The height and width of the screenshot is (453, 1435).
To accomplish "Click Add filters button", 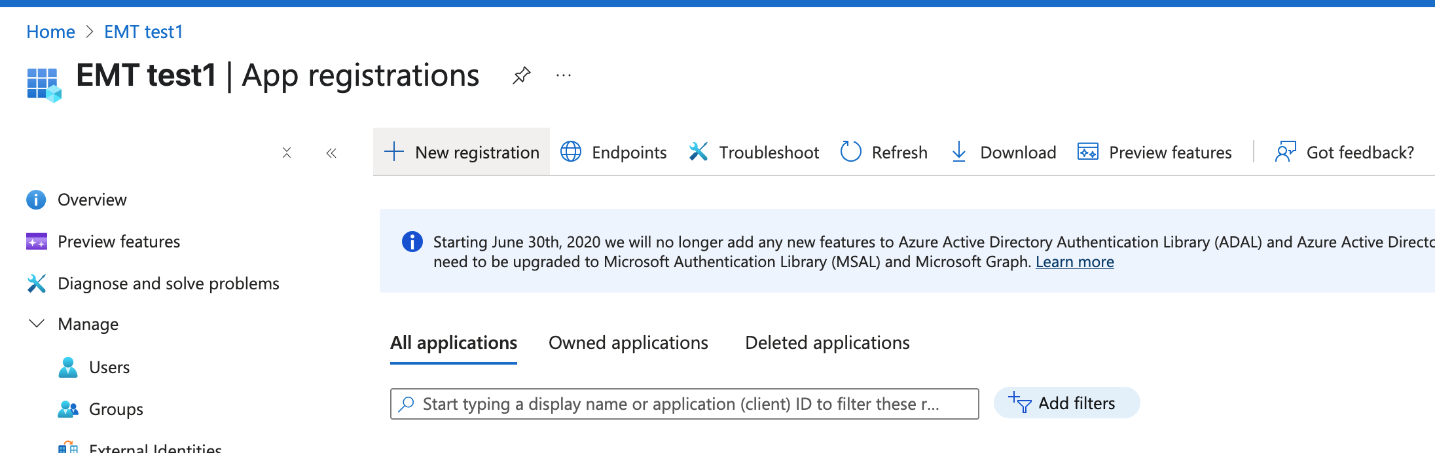I will tap(1067, 403).
